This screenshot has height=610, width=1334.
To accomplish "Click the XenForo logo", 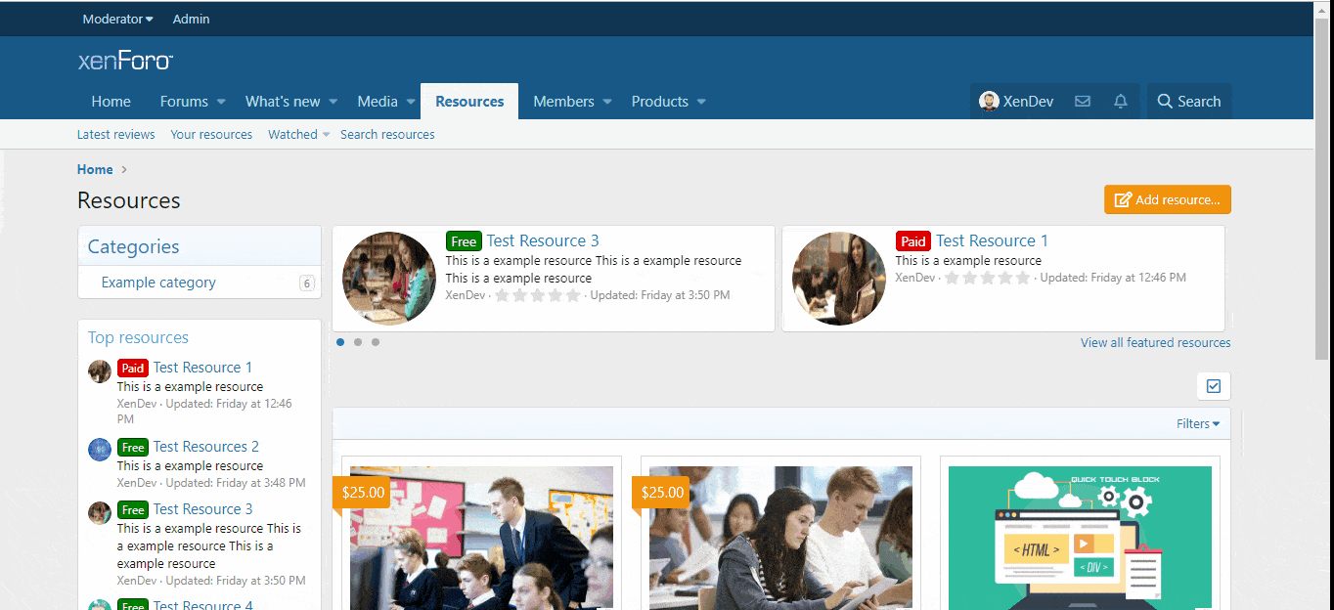I will pyautogui.click(x=125, y=62).
